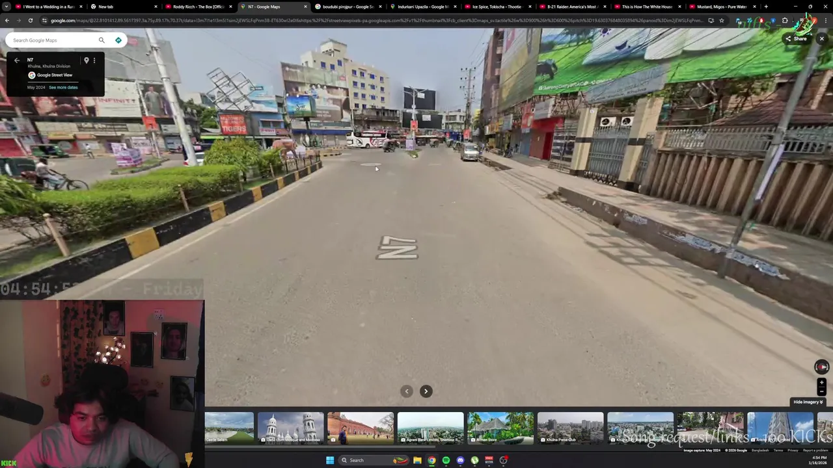Open Discord from the taskbar
Viewport: 833px width, 468px height.
460,460
